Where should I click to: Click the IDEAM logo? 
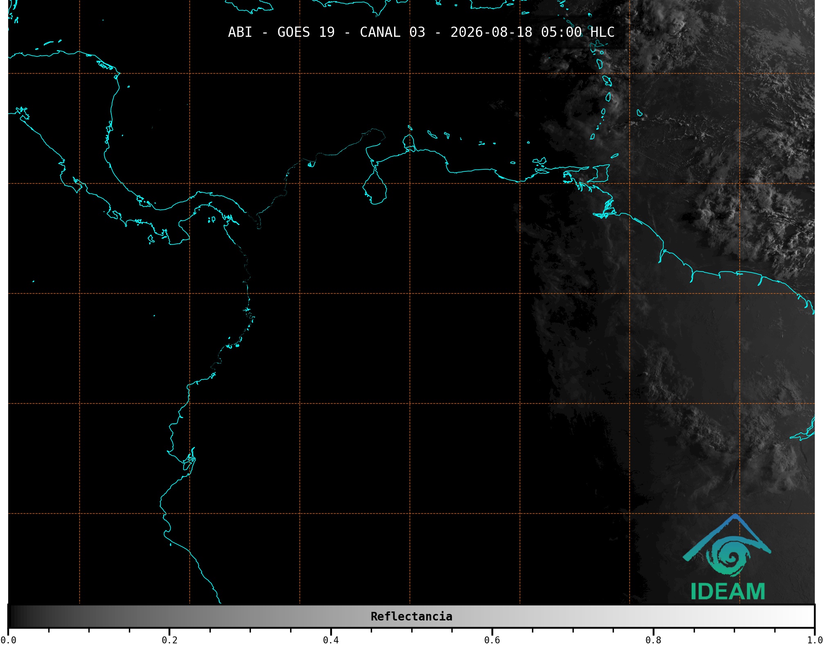[x=727, y=557]
